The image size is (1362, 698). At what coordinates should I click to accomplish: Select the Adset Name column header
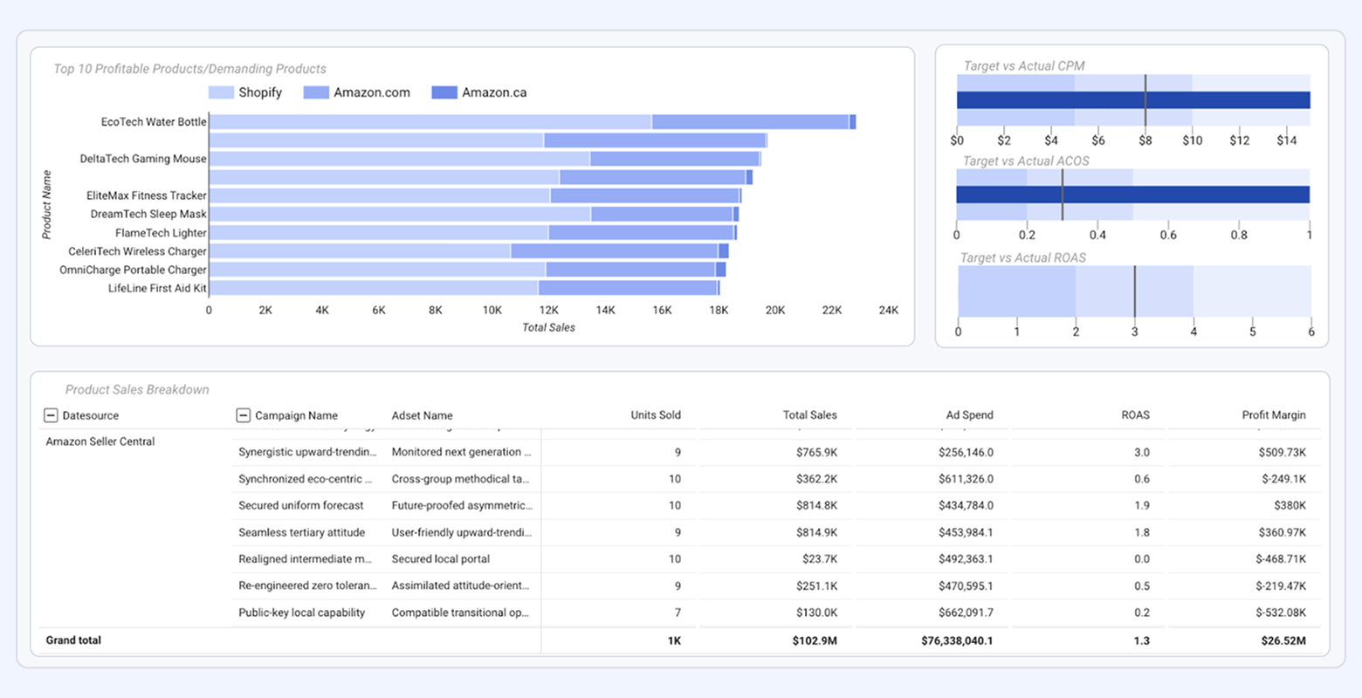click(x=422, y=415)
